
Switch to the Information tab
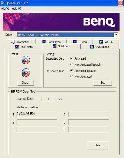tap(20, 42)
